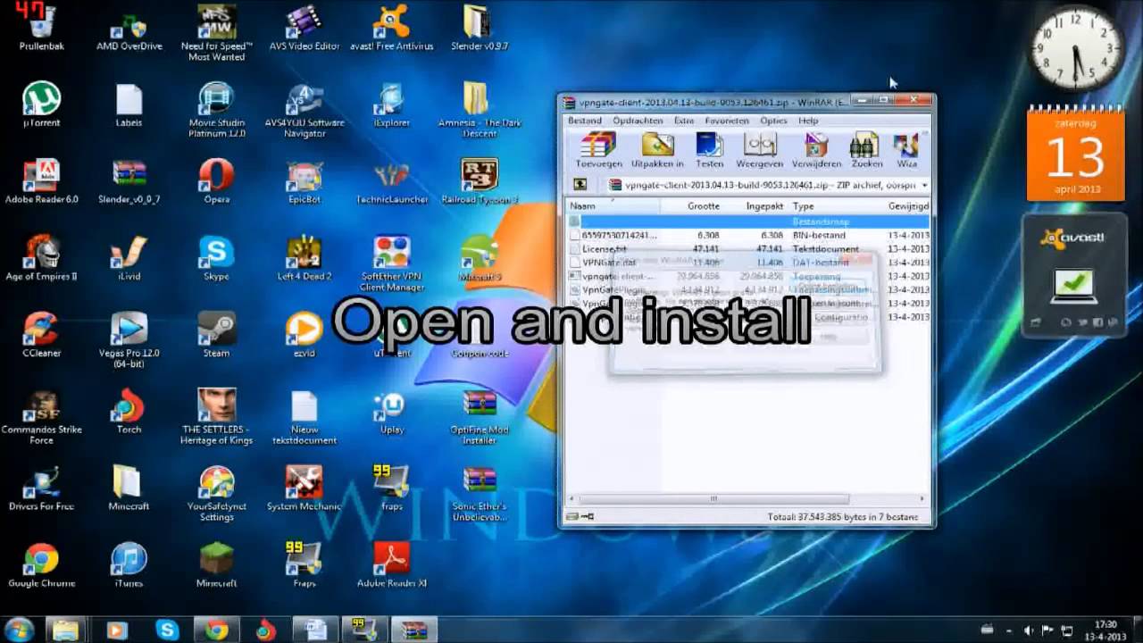Viewport: 1143px width, 643px height.
Task: Select the EpicBot desktop icon
Action: [x=305, y=181]
